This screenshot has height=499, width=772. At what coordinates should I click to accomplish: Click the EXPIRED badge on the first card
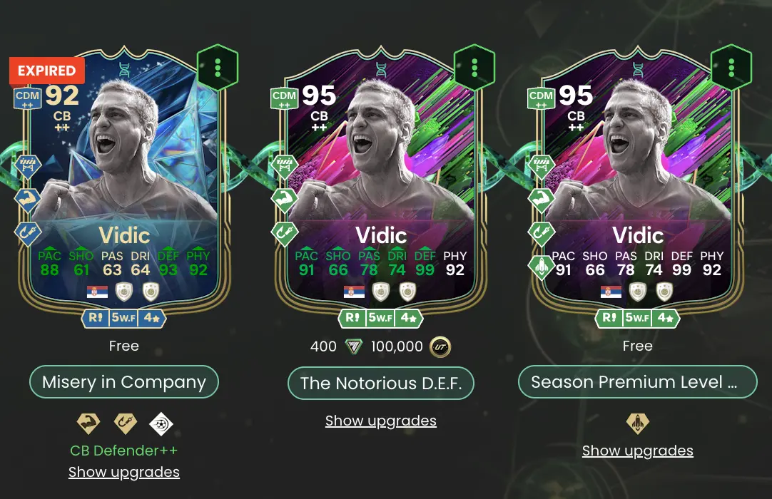point(47,71)
